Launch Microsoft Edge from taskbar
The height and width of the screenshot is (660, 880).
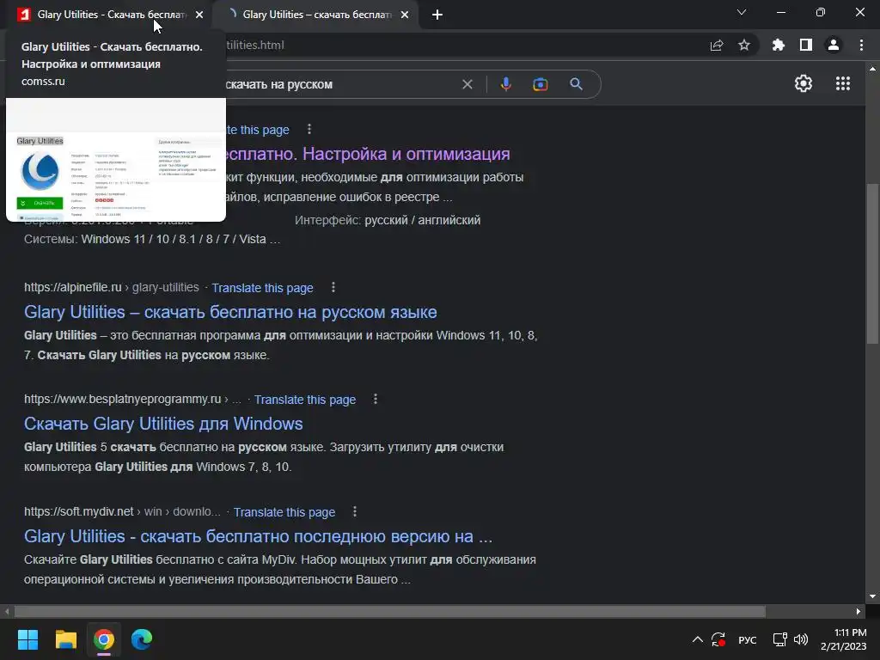tap(142, 639)
